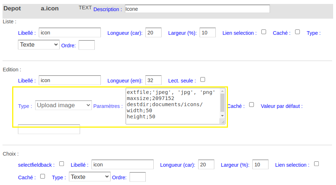Toggle the Caché checkbox in Edition section
336x185 pixels.
point(251,105)
